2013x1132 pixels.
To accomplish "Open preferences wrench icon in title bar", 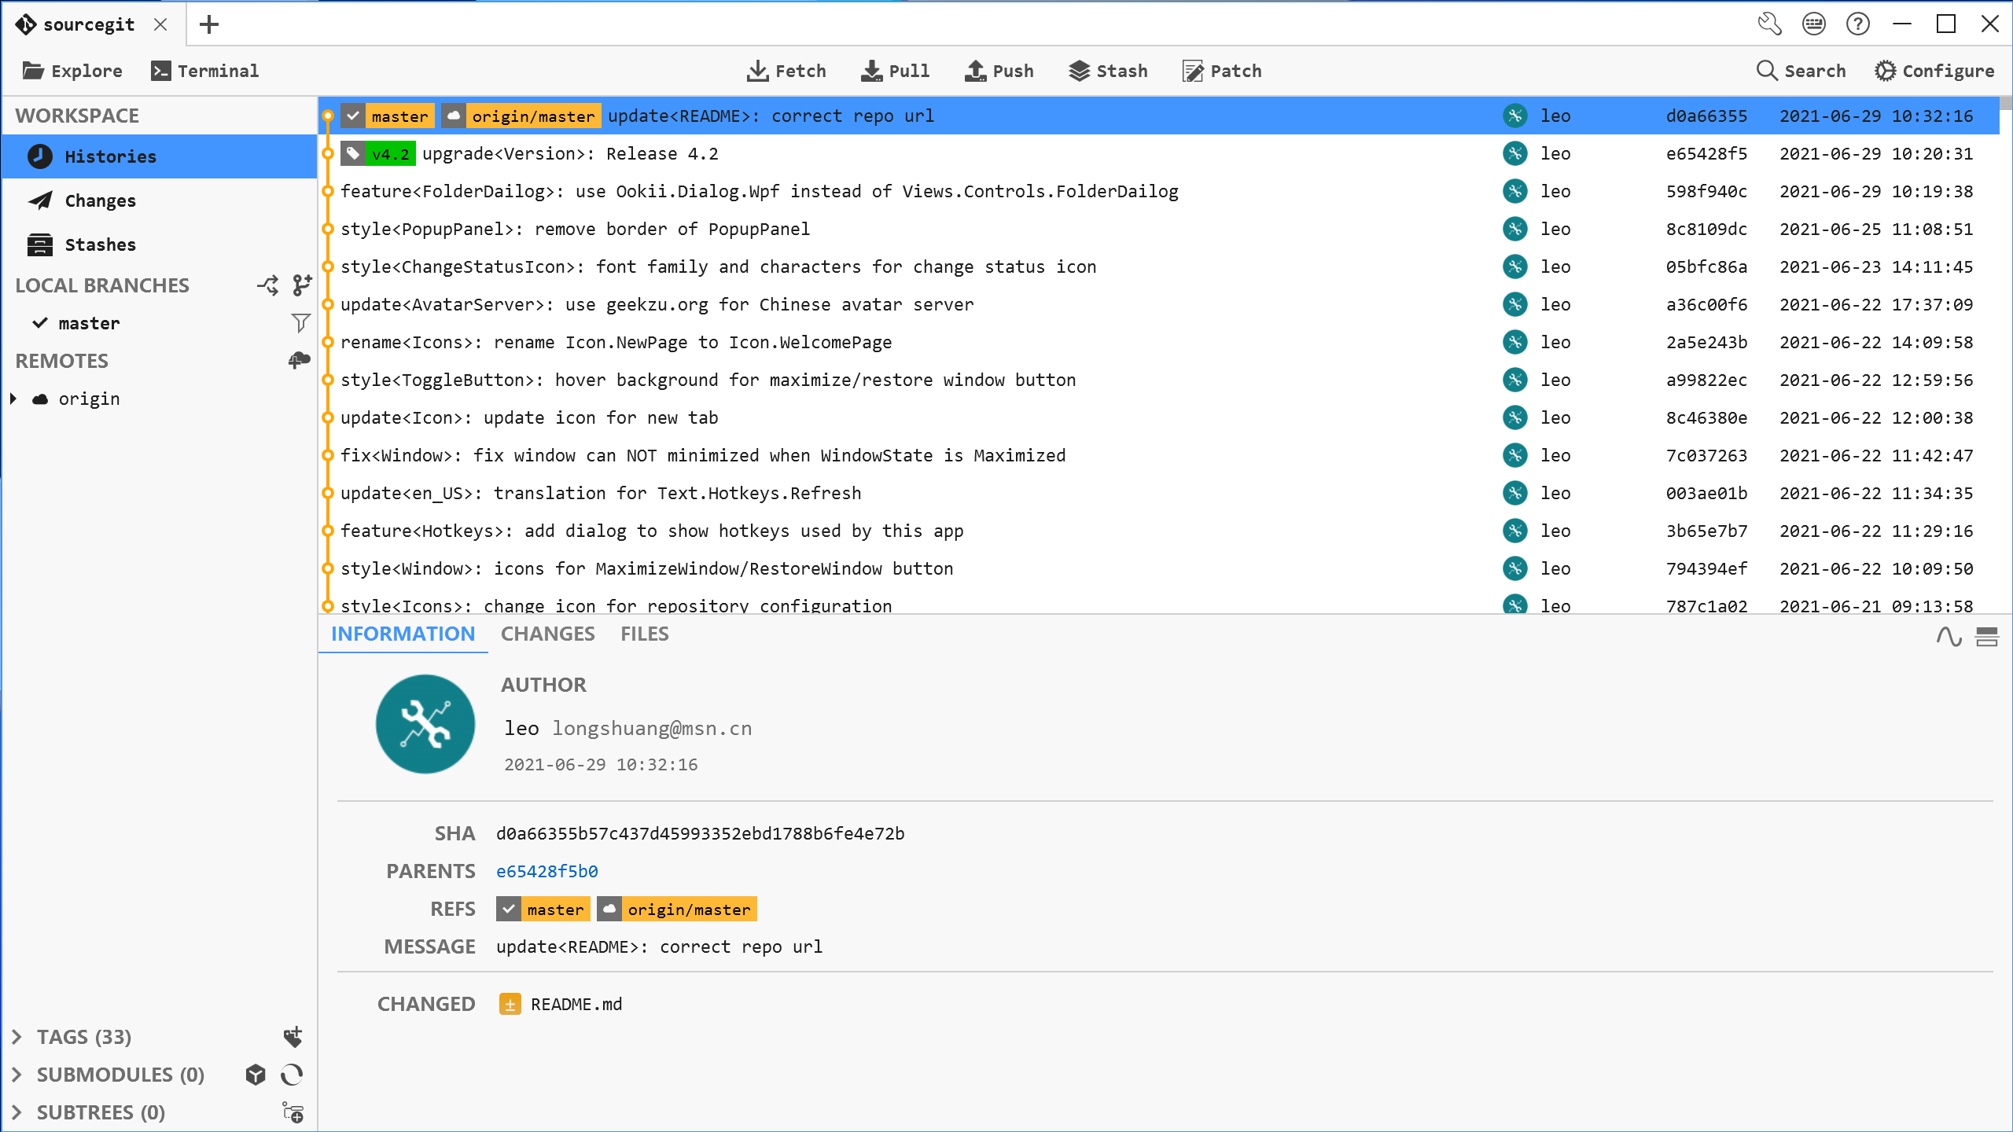I will click(1769, 24).
